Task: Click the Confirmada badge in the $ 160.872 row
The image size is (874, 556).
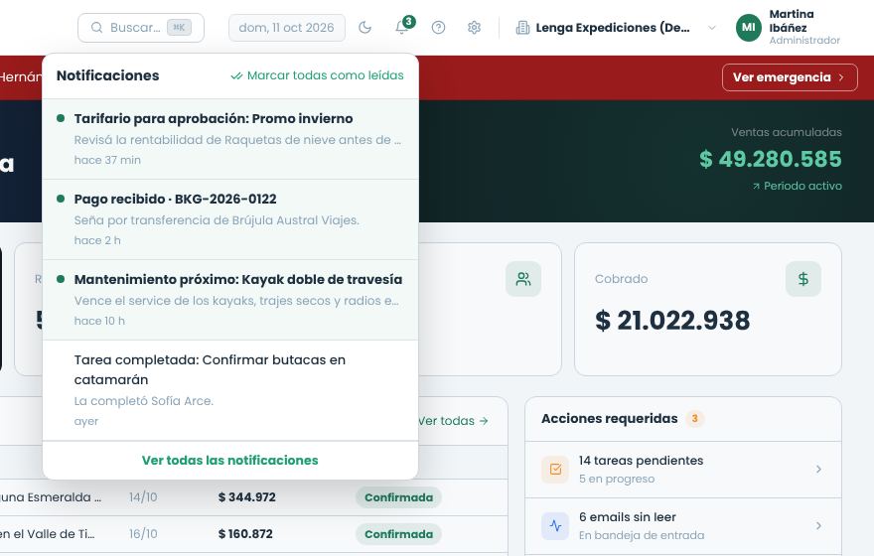Action: coord(399,534)
